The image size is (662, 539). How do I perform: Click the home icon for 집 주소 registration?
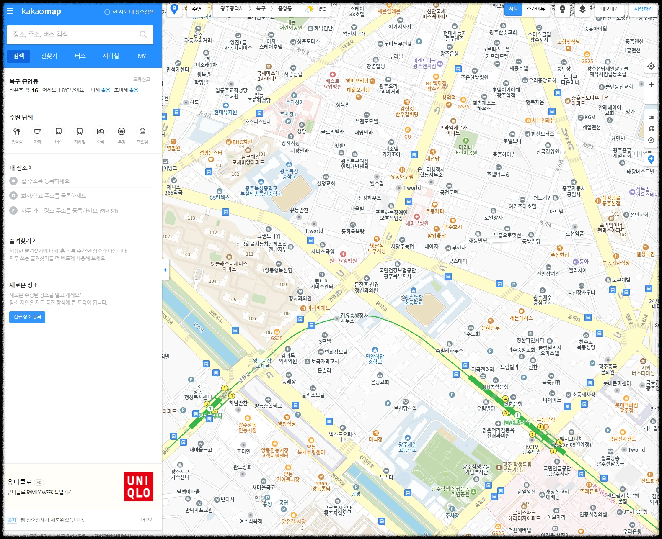coord(13,181)
